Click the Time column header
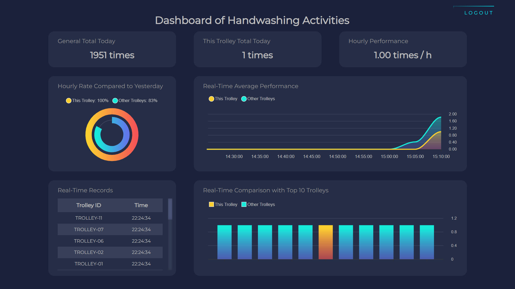Image resolution: width=515 pixels, height=289 pixels. click(141, 205)
